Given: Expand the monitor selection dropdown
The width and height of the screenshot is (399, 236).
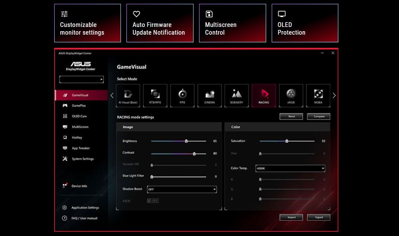Looking at the screenshot, I should pyautogui.click(x=81, y=80).
